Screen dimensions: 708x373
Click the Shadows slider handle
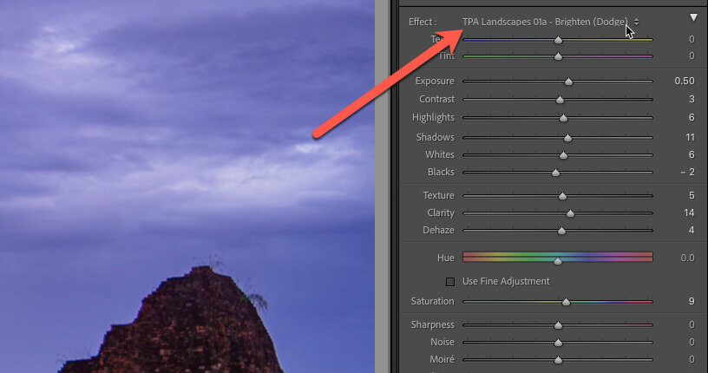[567, 138]
